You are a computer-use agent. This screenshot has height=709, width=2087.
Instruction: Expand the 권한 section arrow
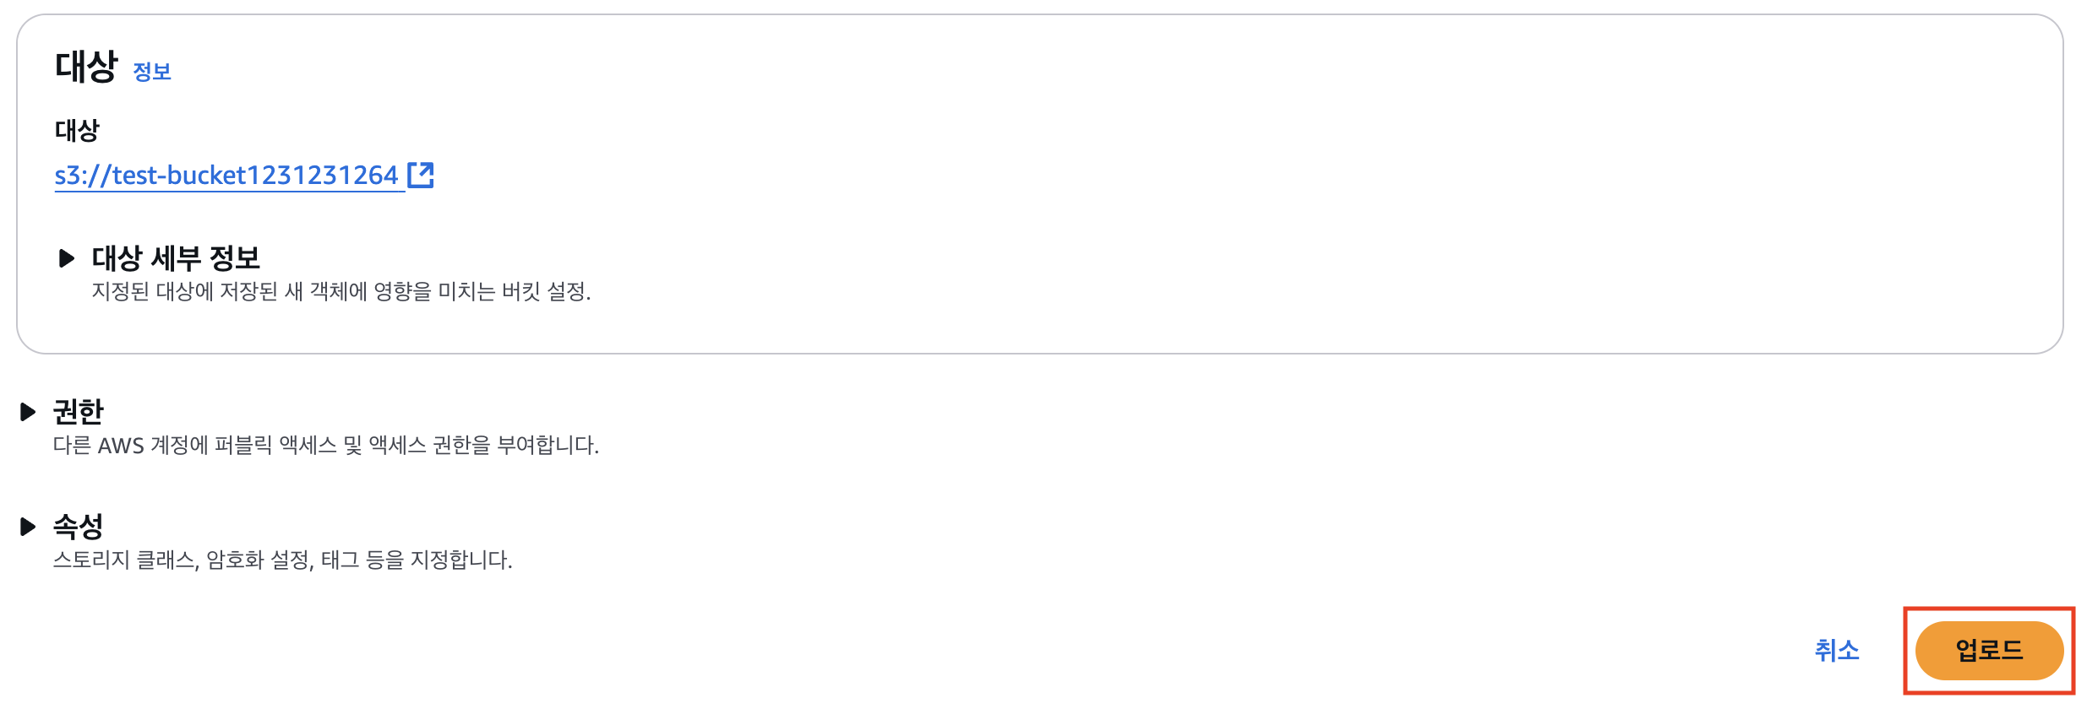click(28, 412)
